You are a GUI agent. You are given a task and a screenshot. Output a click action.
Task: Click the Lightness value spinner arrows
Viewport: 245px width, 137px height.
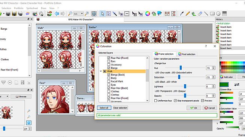coord(214,86)
